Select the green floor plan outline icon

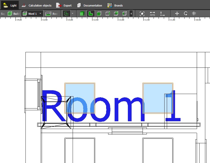pyautogui.click(x=66, y=14)
